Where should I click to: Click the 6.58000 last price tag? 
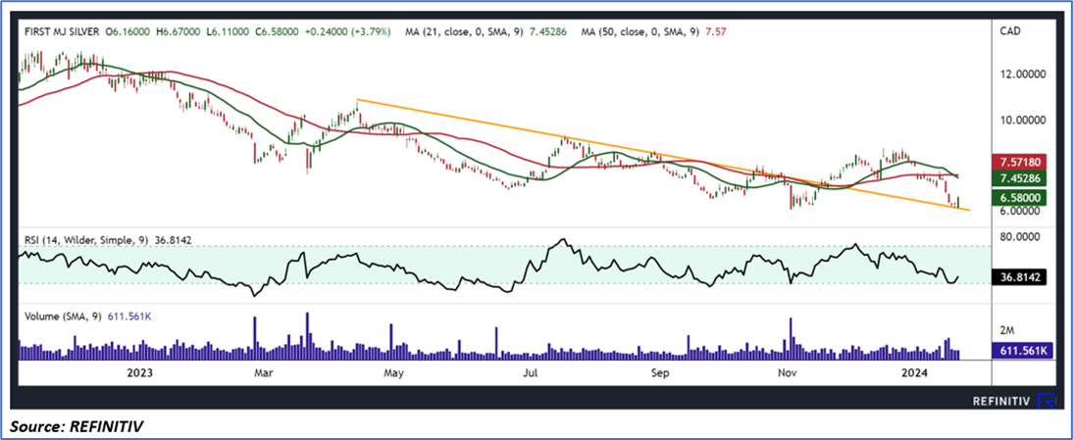tap(1020, 198)
